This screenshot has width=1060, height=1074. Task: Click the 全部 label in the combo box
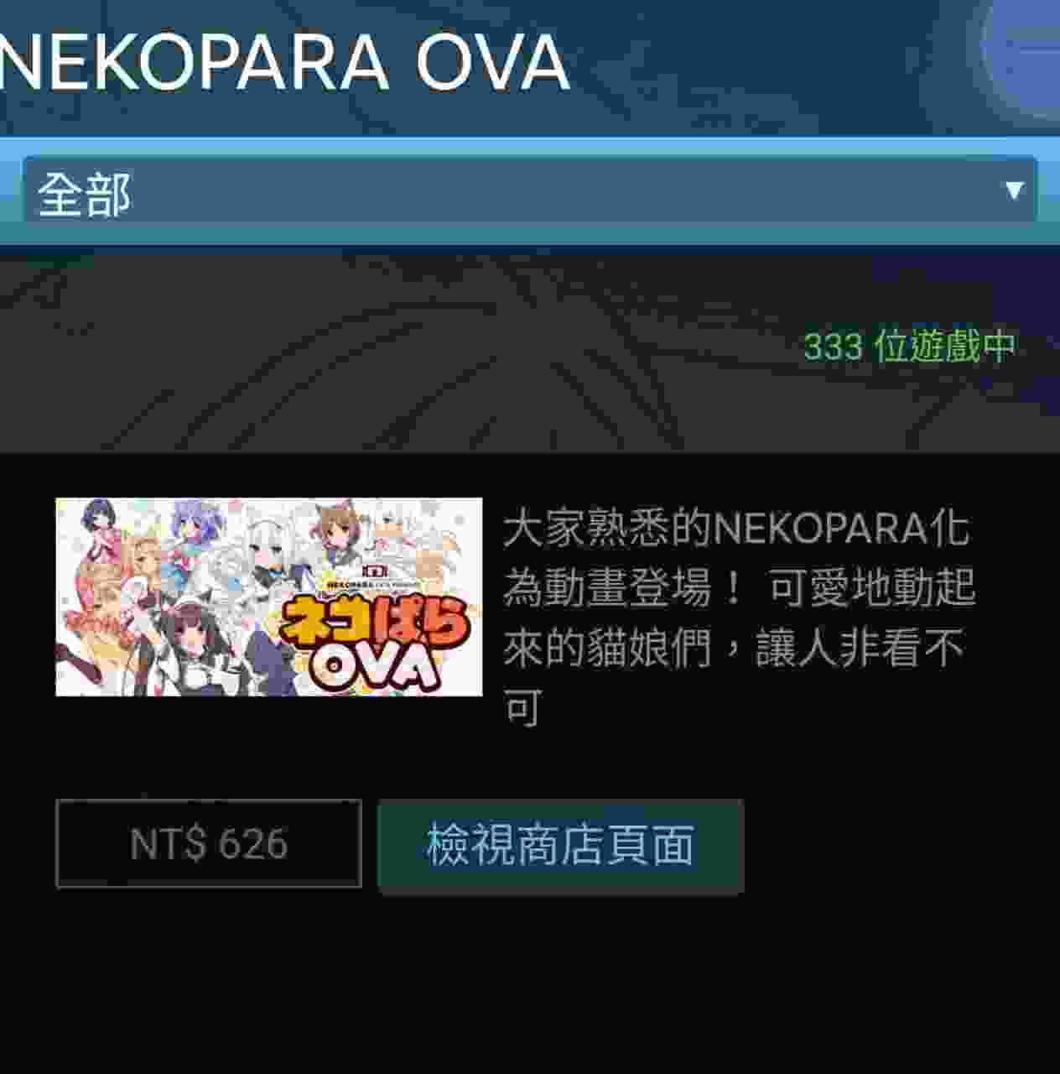[84, 195]
